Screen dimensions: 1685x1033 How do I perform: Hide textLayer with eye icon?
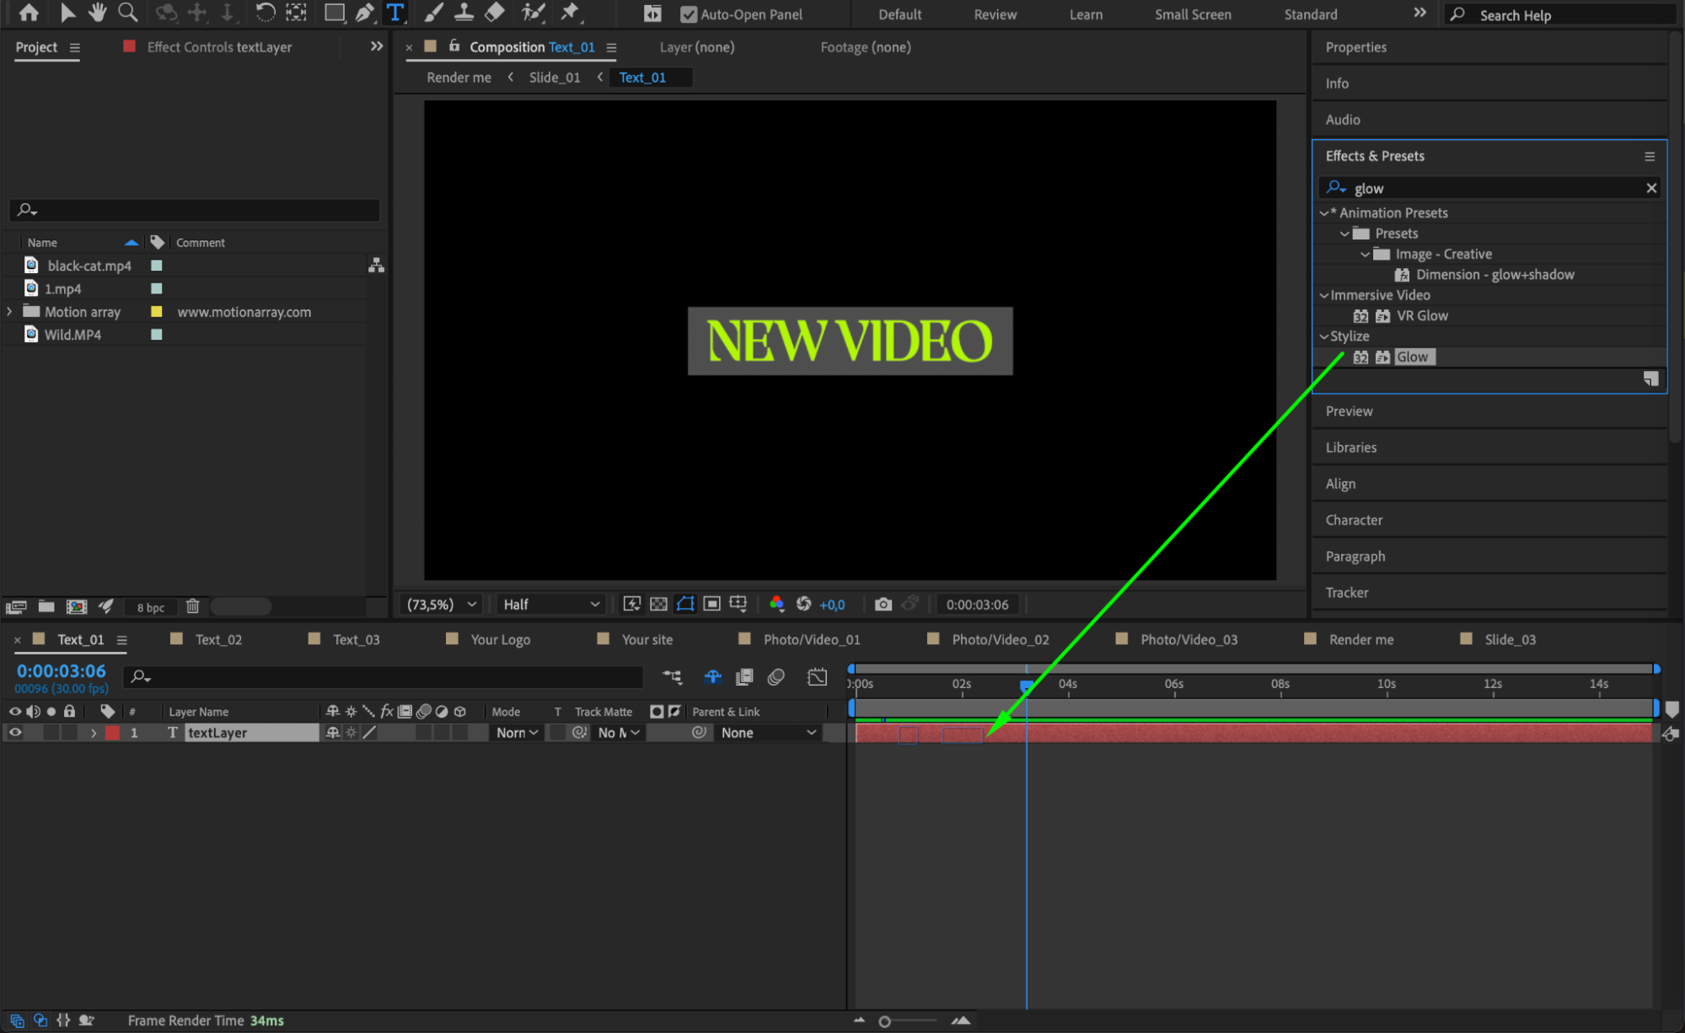point(15,733)
